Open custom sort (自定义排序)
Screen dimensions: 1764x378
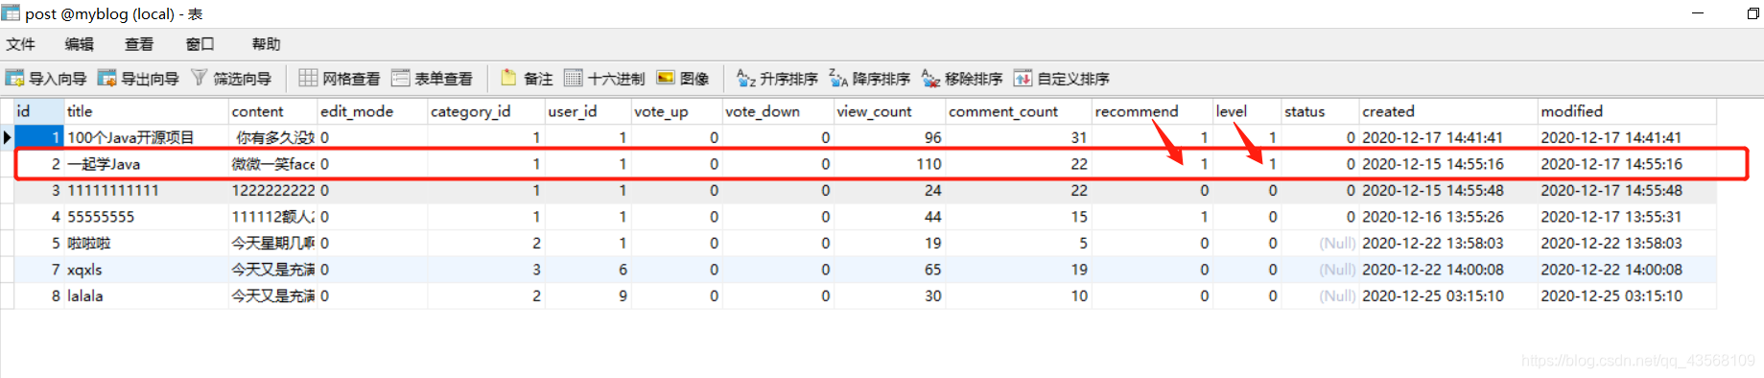[x=1061, y=79]
